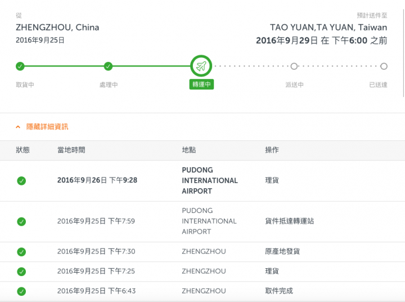Screen dimensions: 405x302
Task: Click the first green checkmark on progress bar
Action: 20,66
